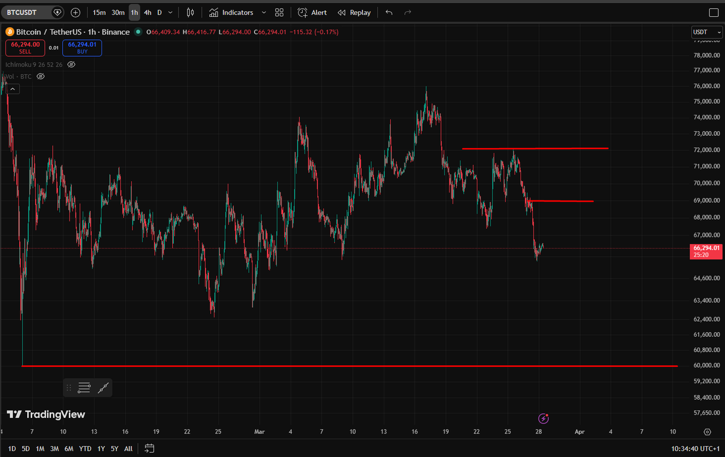Open the Go to date calendar icon
Image resolution: width=725 pixels, height=457 pixels.
pos(150,449)
